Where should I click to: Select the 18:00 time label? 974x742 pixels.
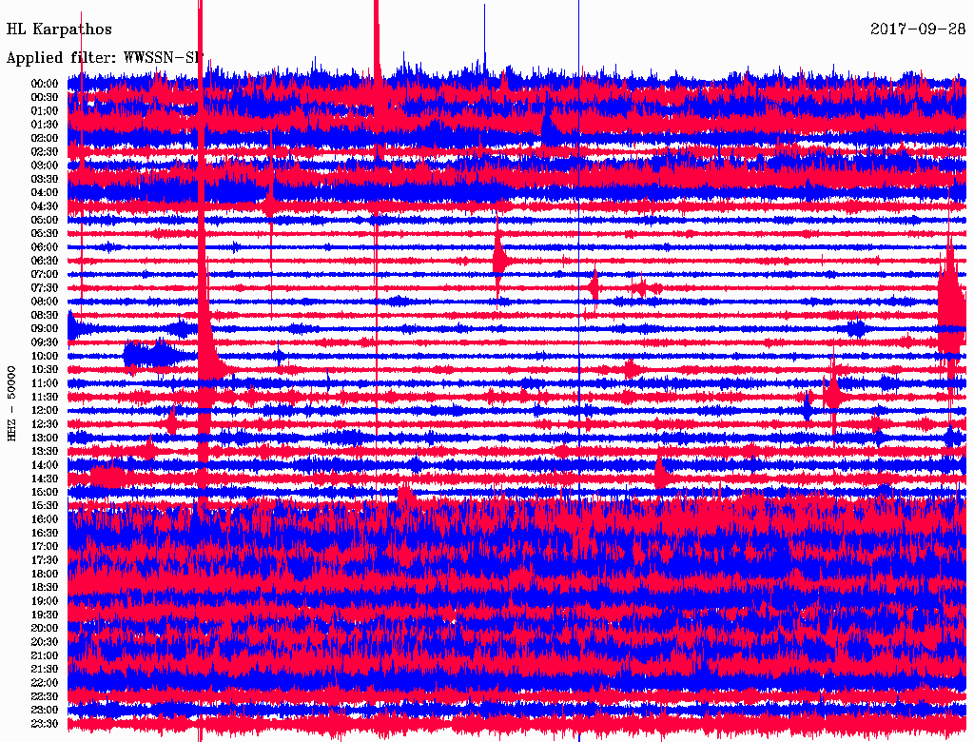click(x=45, y=575)
